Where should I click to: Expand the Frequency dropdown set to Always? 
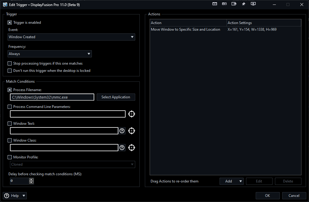click(50, 54)
